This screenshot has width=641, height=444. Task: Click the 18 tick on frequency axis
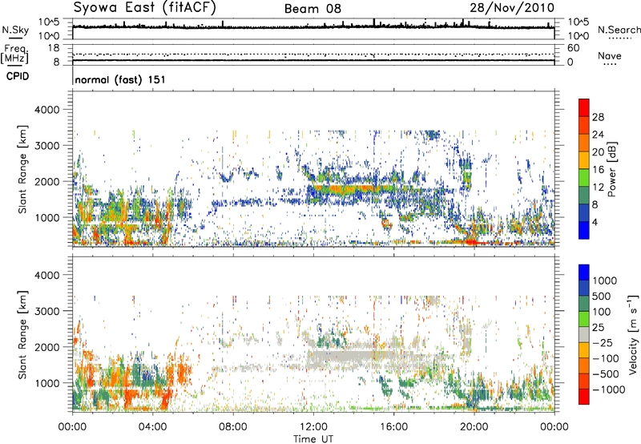point(54,48)
